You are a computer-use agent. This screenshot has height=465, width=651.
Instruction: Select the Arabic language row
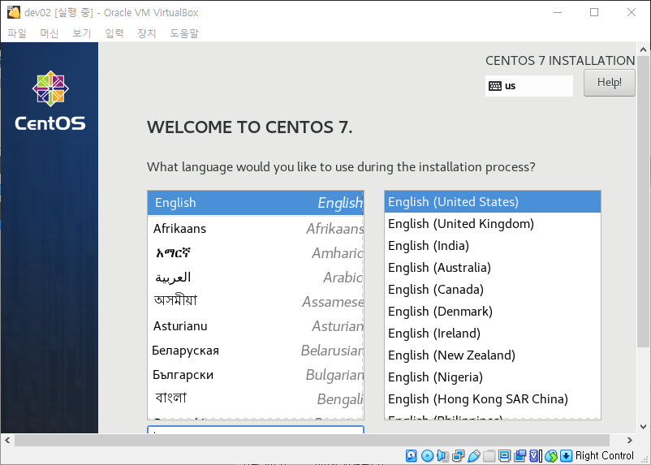(x=256, y=278)
